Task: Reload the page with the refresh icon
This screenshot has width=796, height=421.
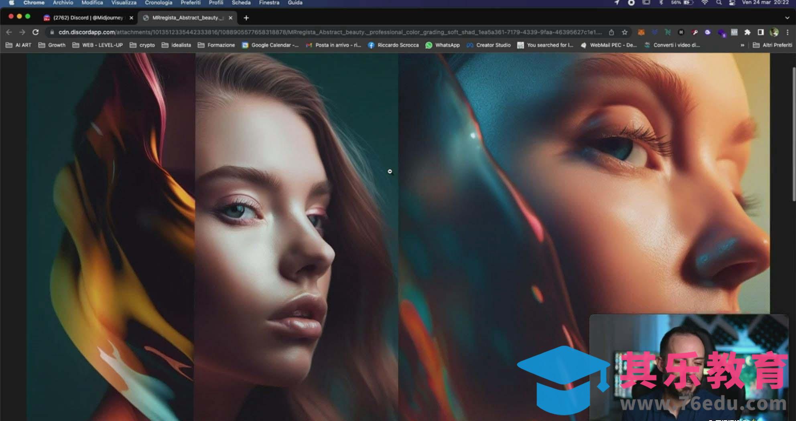Action: click(35, 32)
